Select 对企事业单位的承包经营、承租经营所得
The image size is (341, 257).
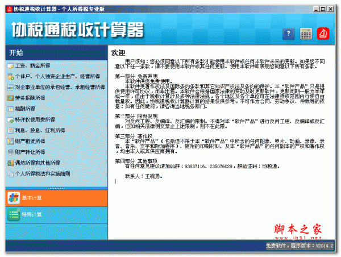(x=60, y=87)
